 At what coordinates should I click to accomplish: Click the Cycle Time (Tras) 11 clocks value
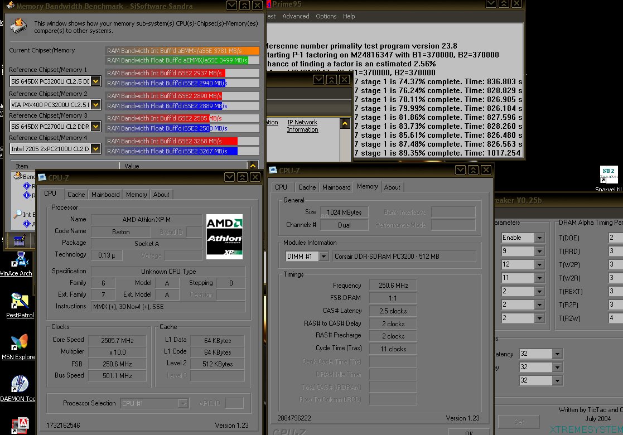pos(393,349)
